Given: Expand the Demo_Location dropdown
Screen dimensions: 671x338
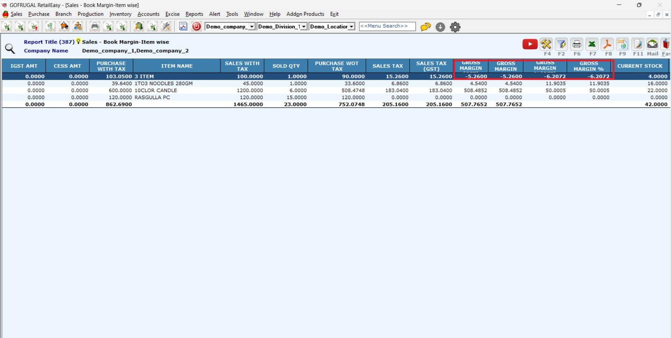Looking at the screenshot, I should [351, 27].
